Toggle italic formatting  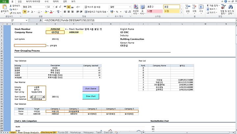click(x=28, y=12)
